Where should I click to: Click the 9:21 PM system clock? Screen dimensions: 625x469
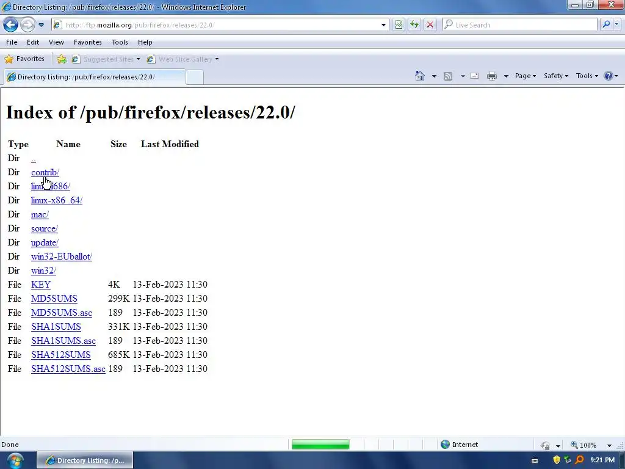coord(602,460)
